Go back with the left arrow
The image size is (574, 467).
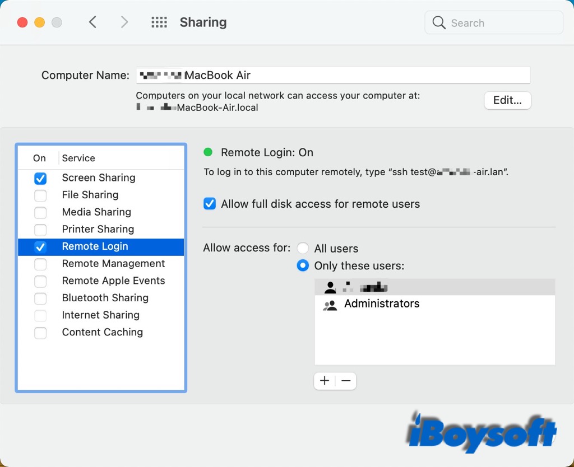(93, 22)
